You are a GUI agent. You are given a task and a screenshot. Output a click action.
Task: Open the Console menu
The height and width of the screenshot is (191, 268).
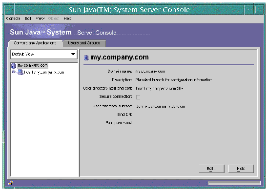[x=13, y=19]
